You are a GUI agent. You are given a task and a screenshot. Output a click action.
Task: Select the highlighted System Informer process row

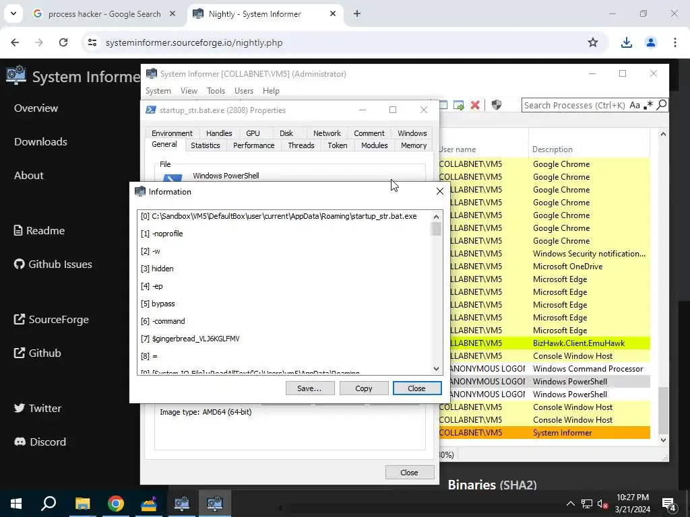(x=544, y=433)
